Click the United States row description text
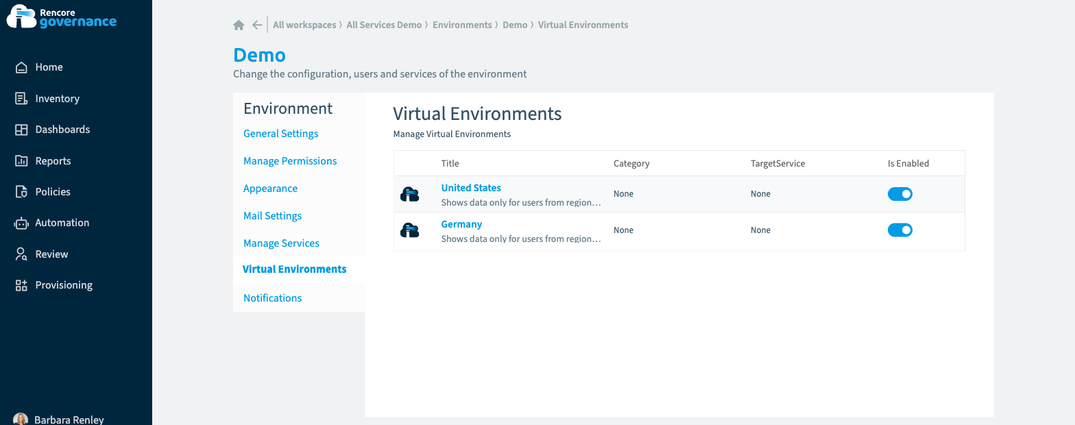The image size is (1075, 425). click(x=522, y=203)
